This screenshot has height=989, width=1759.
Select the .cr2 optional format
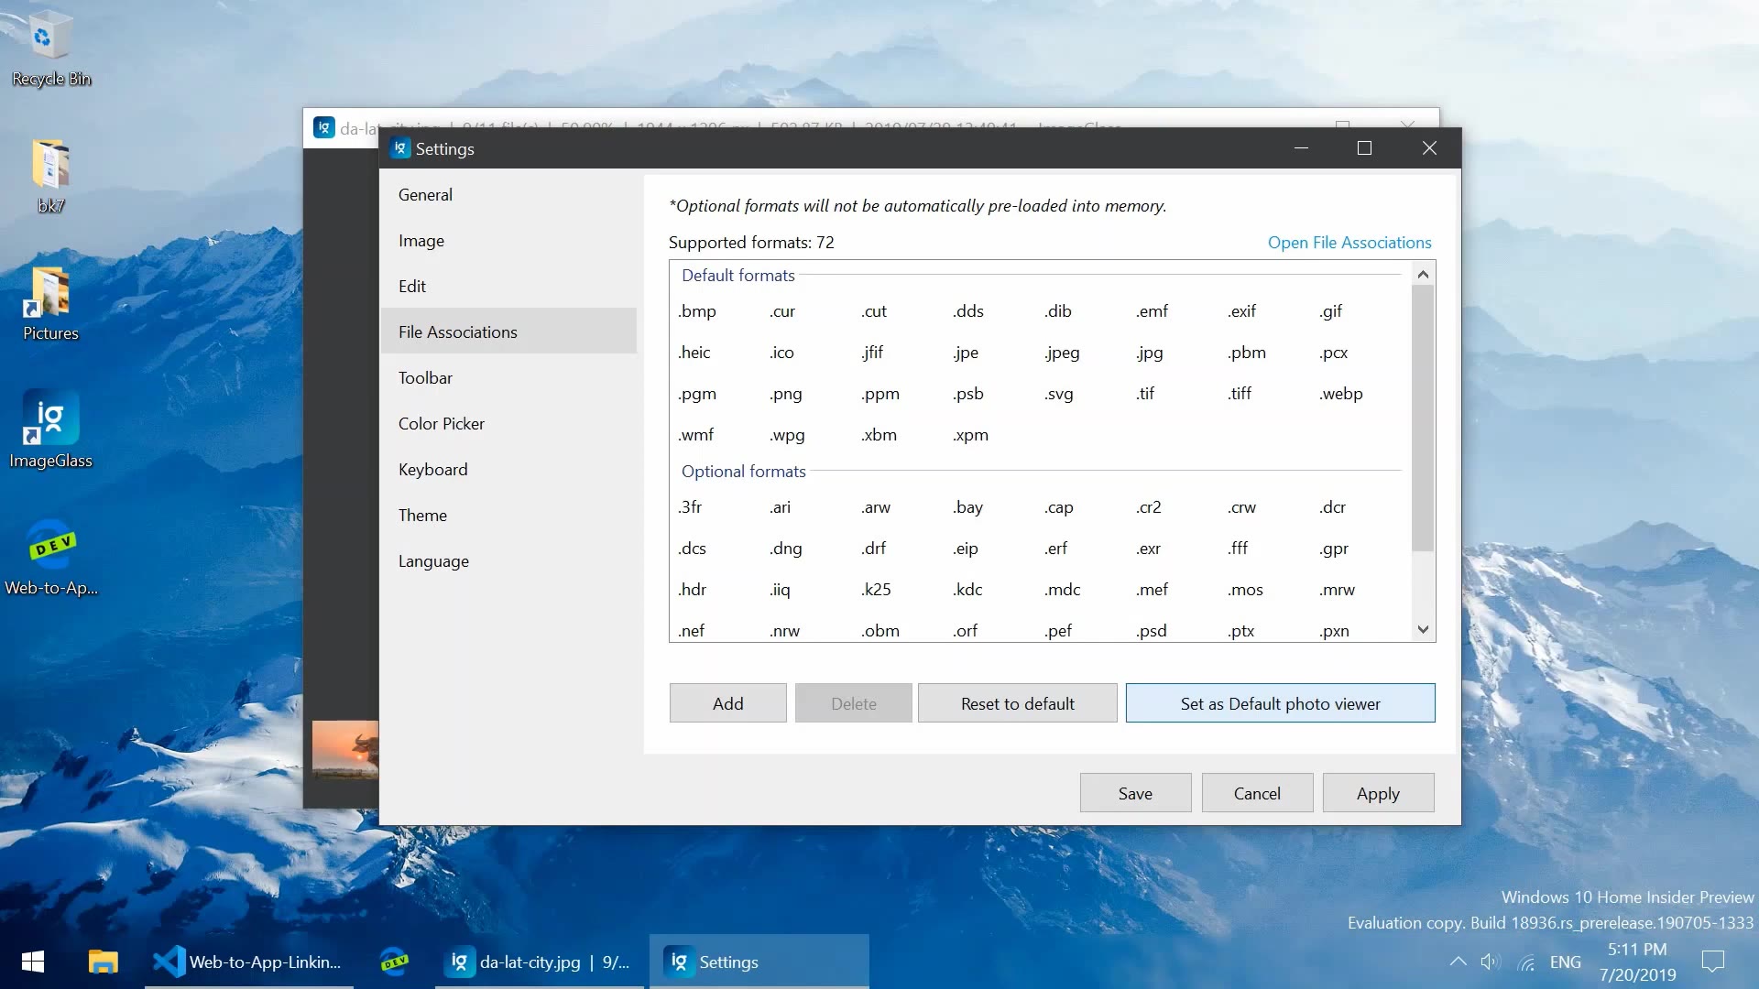pos(1149,507)
